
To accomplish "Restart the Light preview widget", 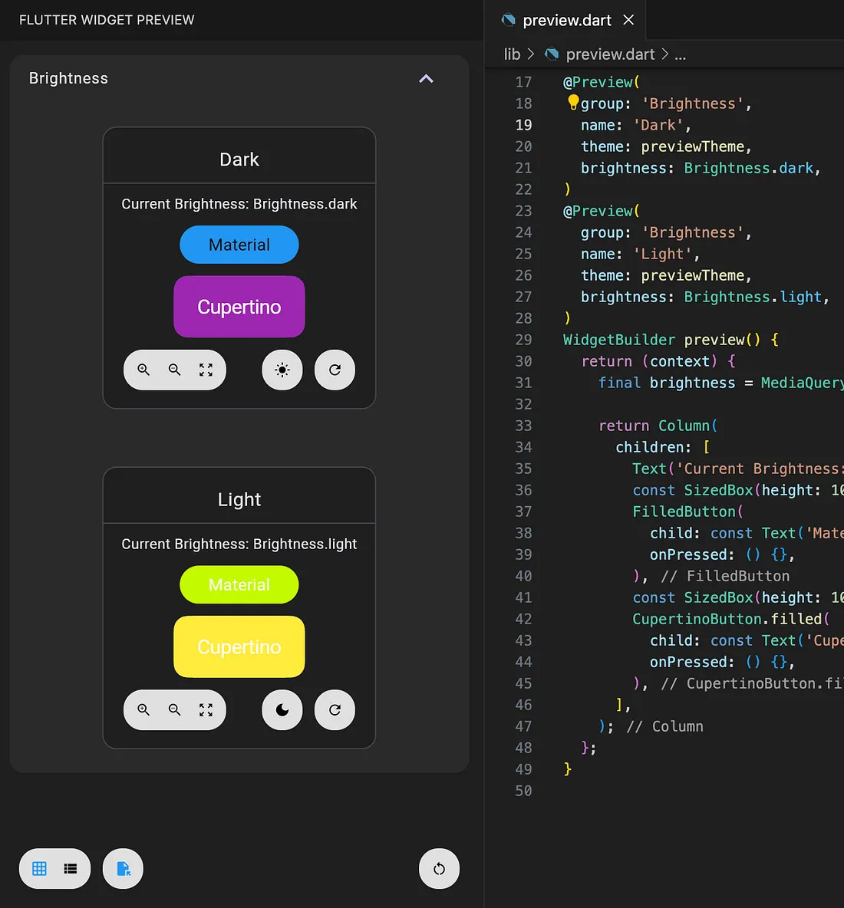I will [x=335, y=709].
